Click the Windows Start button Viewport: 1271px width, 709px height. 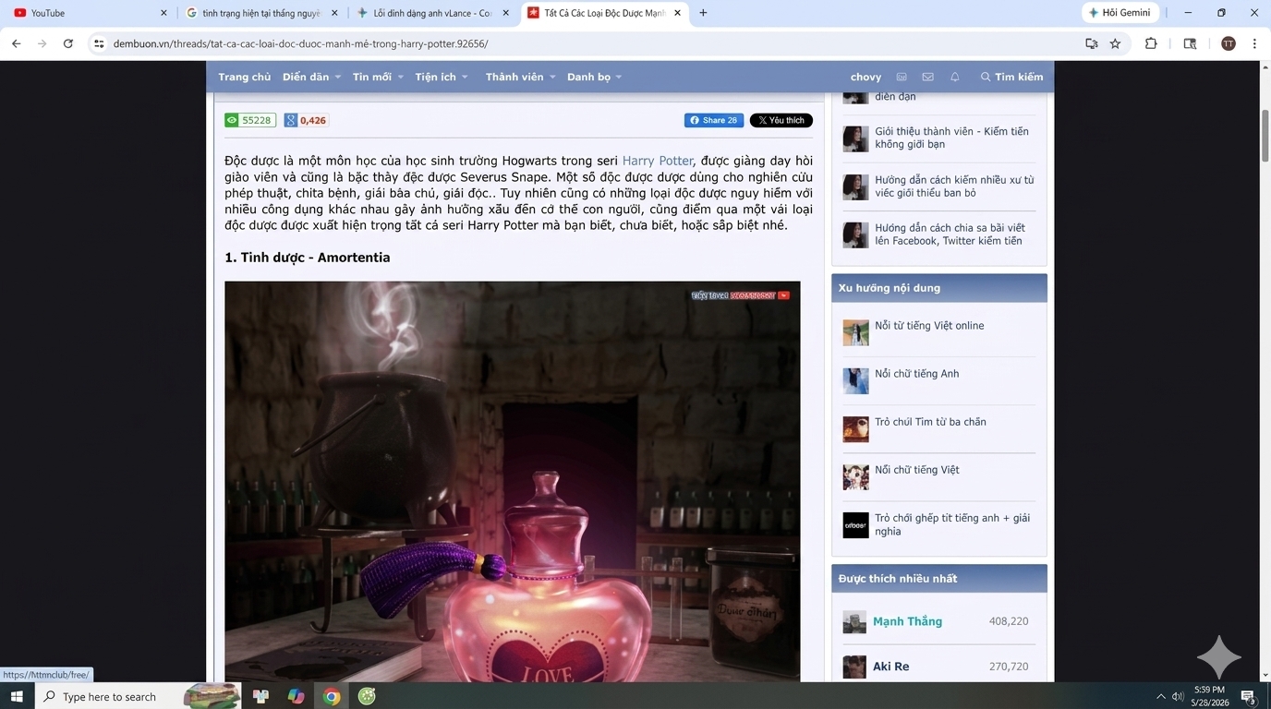pos(17,696)
